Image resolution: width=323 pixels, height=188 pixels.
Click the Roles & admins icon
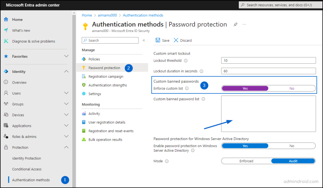tap(6, 136)
